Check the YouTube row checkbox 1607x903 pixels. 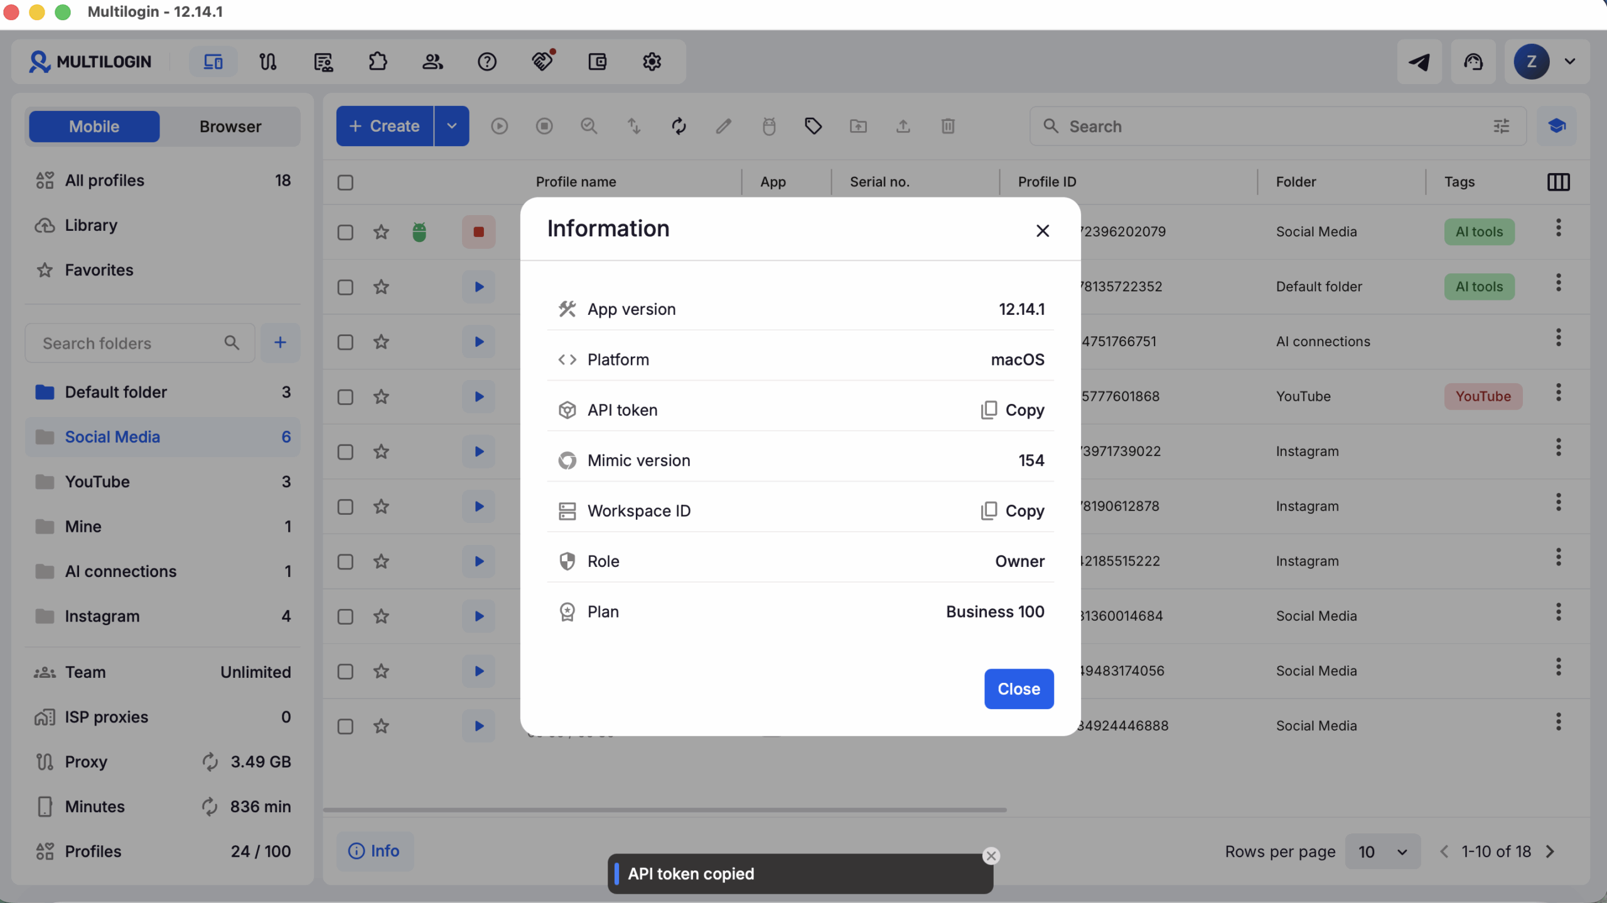click(345, 397)
